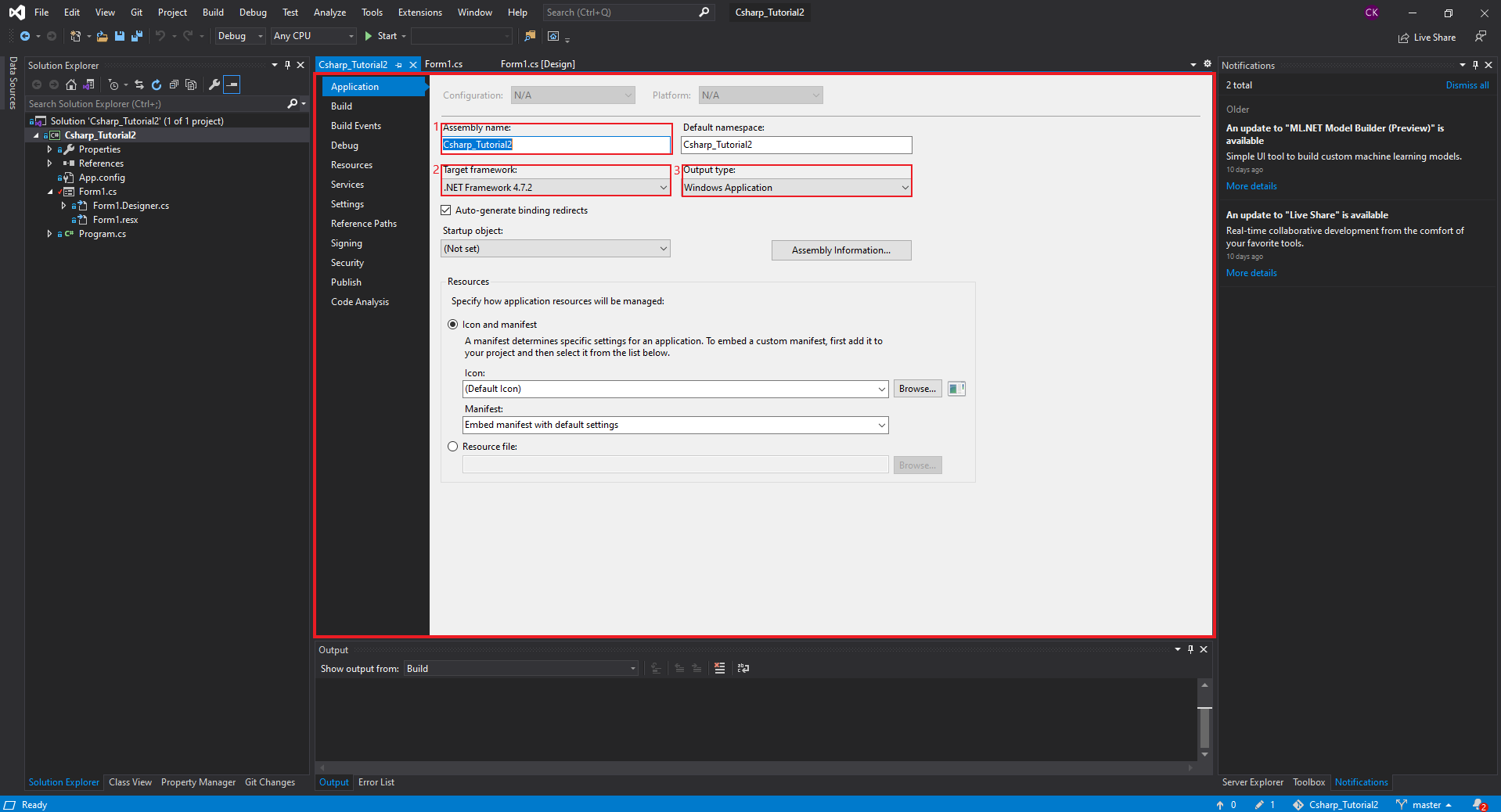The width and height of the screenshot is (1501, 812).
Task: Click the Navigate Backward arrow in main toolbar
Action: point(25,36)
